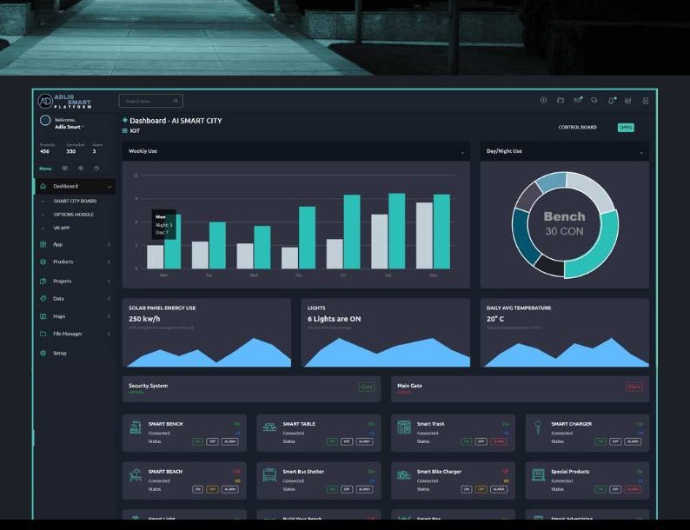Trigger ALARM on Smart Trash

pos(499,441)
